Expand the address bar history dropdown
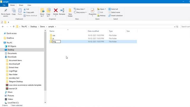Image resolution: width=190 pixels, height=107 pixels. (175, 27)
